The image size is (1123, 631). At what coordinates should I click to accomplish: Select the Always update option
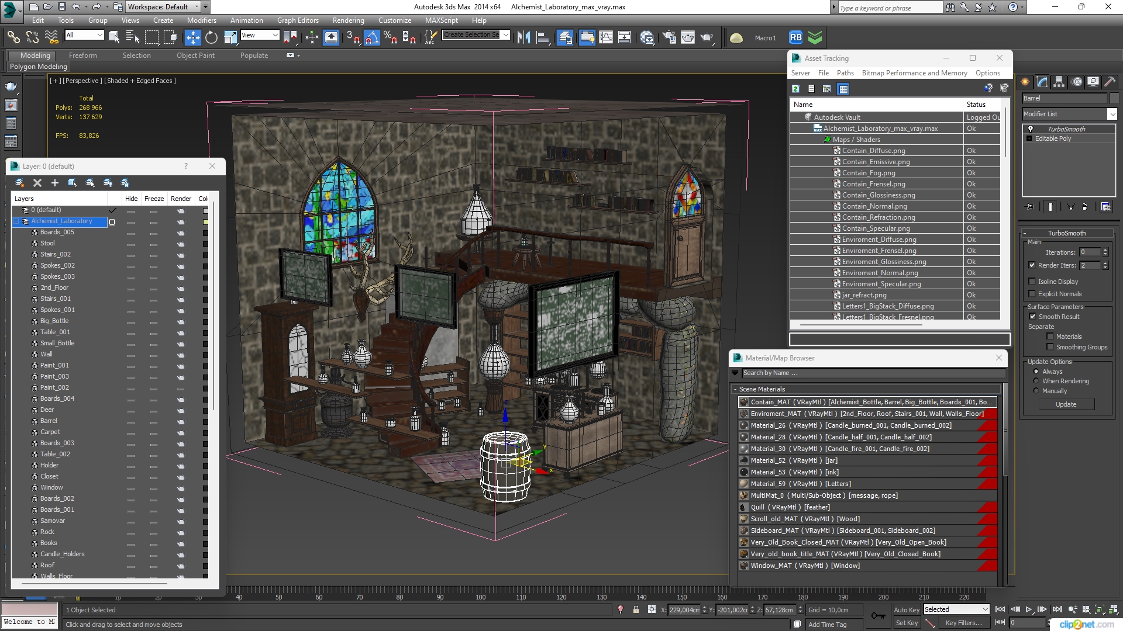pos(1036,372)
